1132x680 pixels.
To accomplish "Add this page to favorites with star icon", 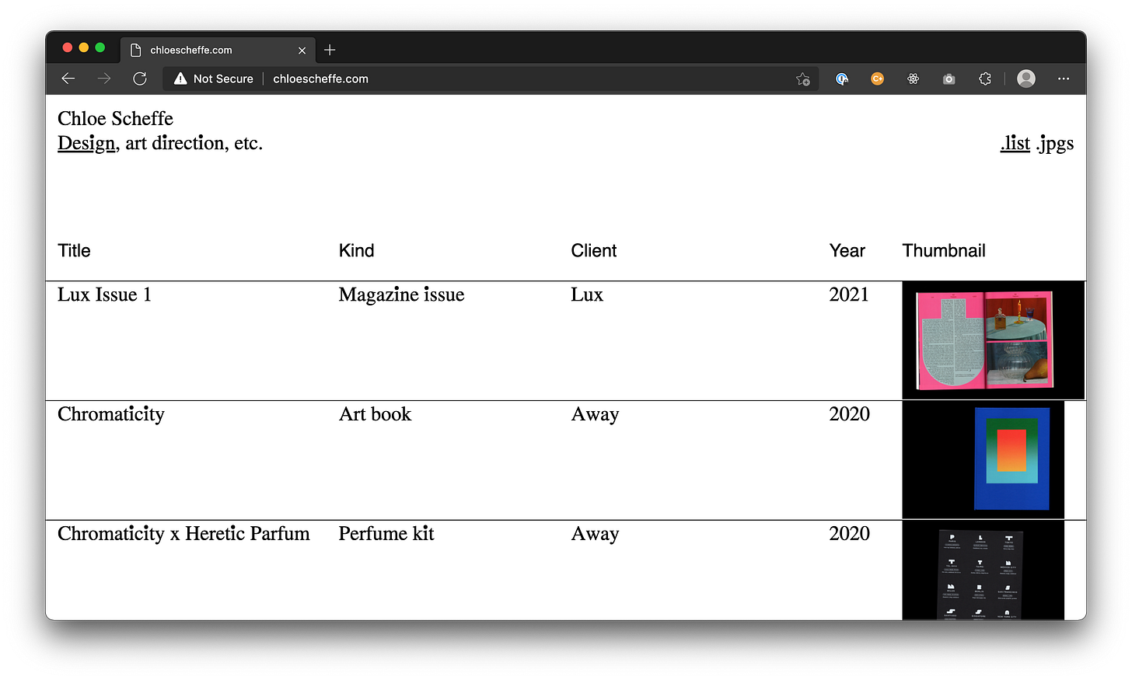I will point(803,78).
